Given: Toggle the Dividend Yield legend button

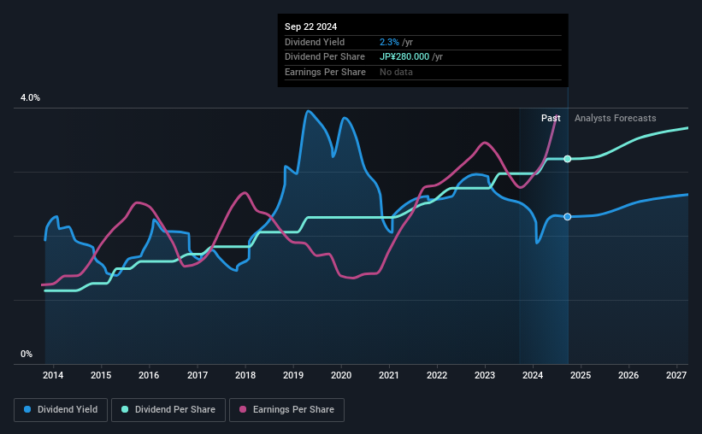Looking at the screenshot, I should point(61,410).
